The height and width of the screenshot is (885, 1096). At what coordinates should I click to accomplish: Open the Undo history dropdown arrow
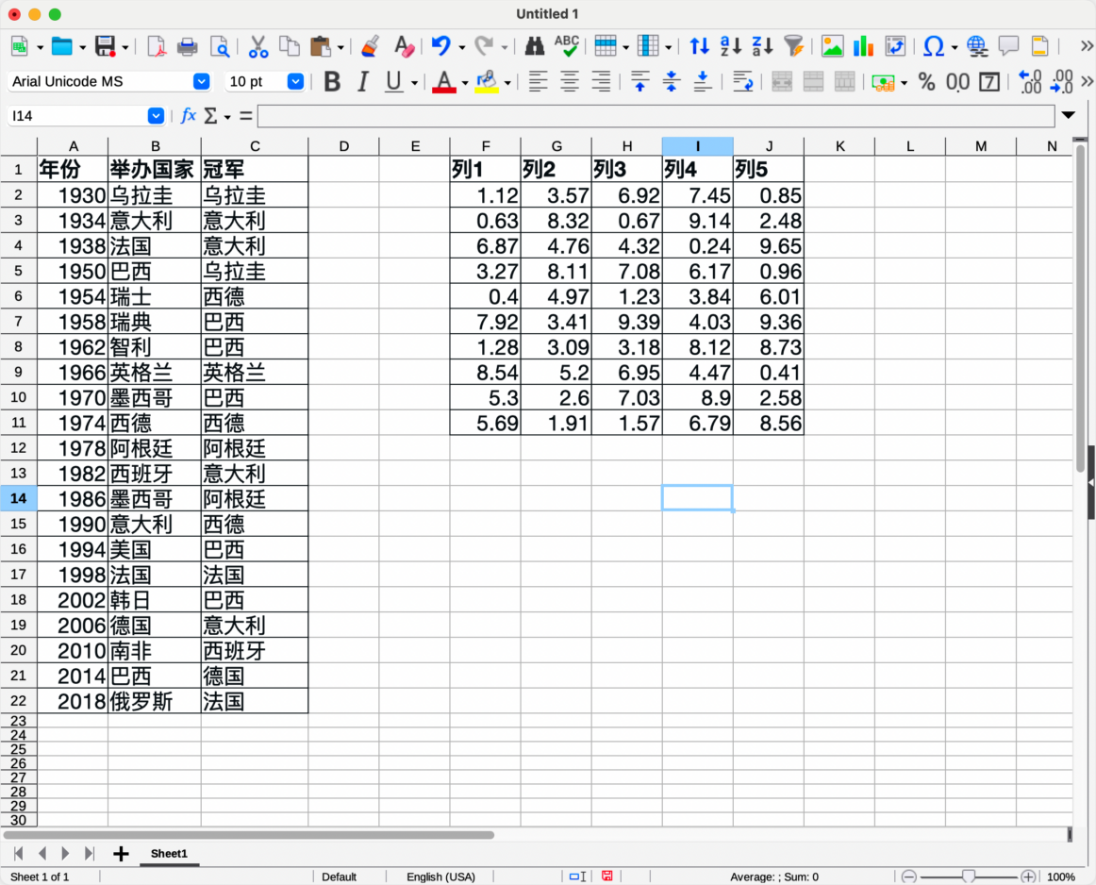click(462, 48)
